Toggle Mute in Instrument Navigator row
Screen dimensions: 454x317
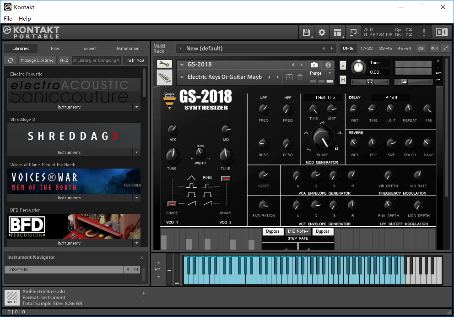[136, 269]
